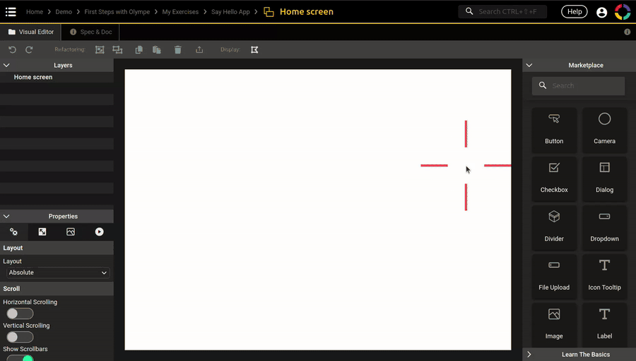The width and height of the screenshot is (636, 361).
Task: Enable Vertical Scrolling switch
Action: tap(20, 337)
